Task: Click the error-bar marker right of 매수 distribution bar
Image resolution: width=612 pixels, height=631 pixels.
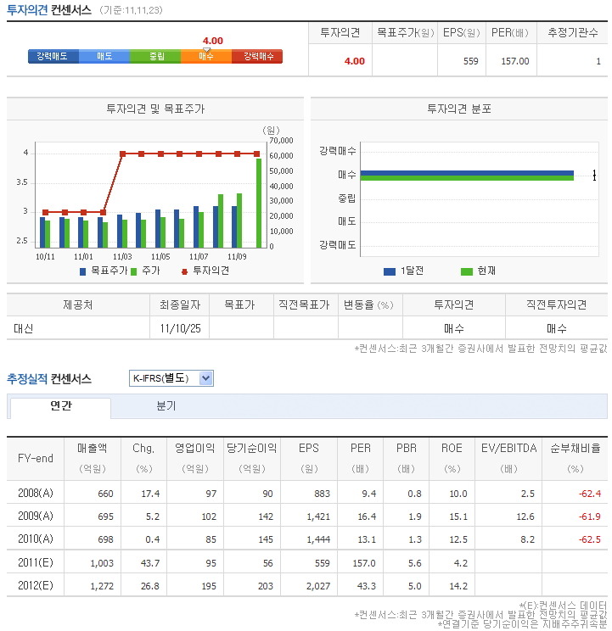Action: point(595,175)
